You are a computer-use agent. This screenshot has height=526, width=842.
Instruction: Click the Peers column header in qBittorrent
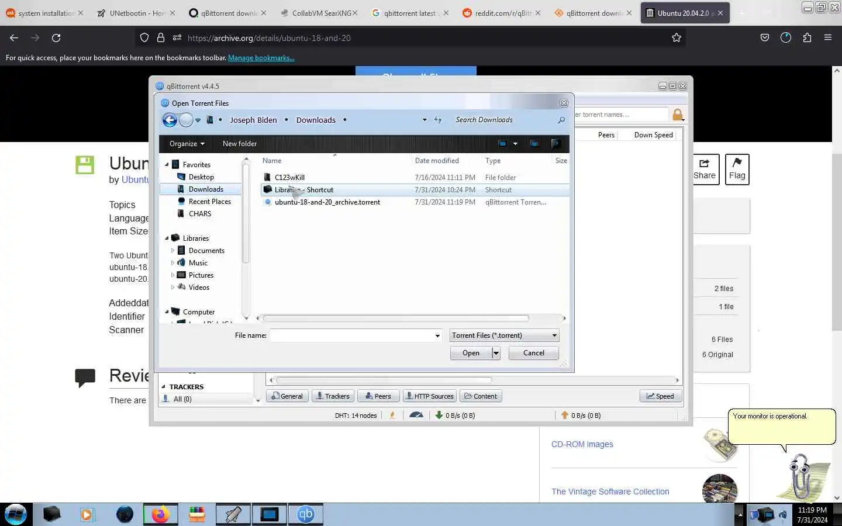click(606, 135)
